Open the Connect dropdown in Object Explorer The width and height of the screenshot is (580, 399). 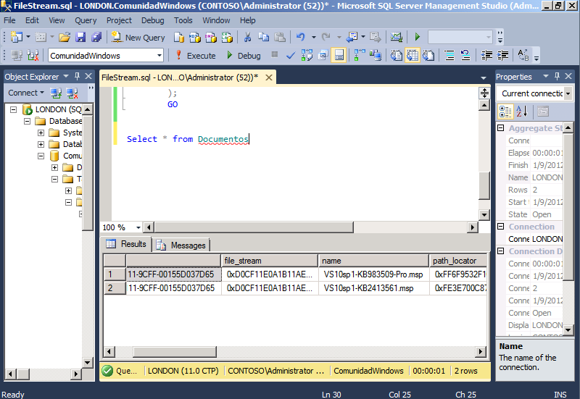click(26, 93)
